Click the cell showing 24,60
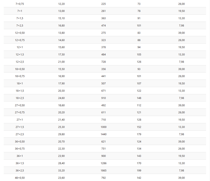The height and width of the screenshot is (181, 210). [62, 98]
